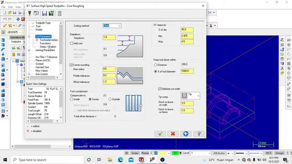The height and width of the screenshot is (164, 292).
Task: Select the Outside compensation radio button
Action: 110,99
